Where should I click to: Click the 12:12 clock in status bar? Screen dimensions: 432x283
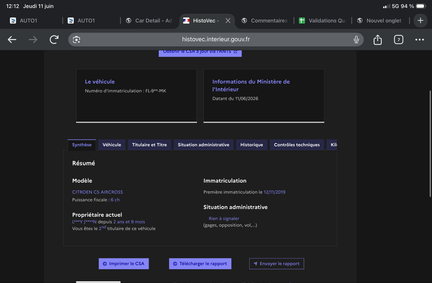pos(12,6)
